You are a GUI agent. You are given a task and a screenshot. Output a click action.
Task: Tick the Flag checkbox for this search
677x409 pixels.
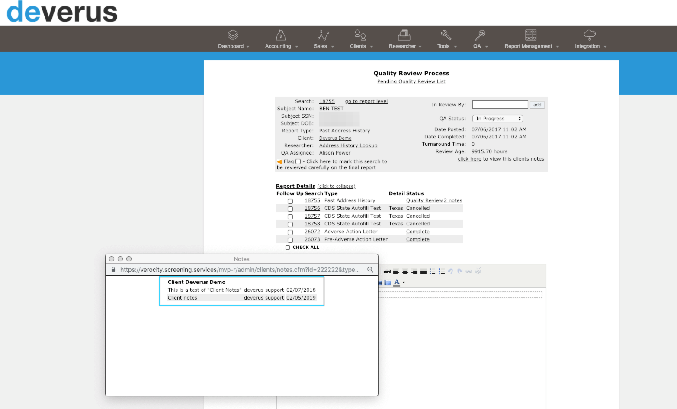click(x=298, y=161)
